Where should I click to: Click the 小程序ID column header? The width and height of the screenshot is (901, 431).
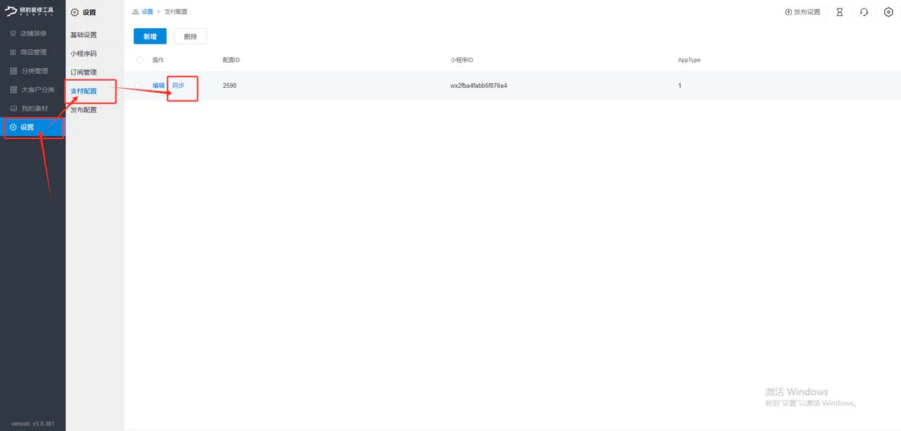pyautogui.click(x=462, y=60)
